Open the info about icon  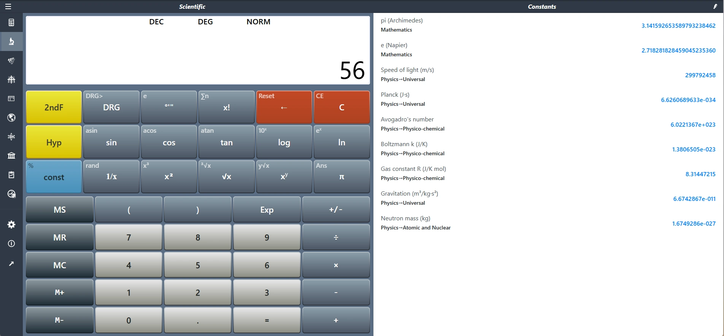(x=11, y=244)
